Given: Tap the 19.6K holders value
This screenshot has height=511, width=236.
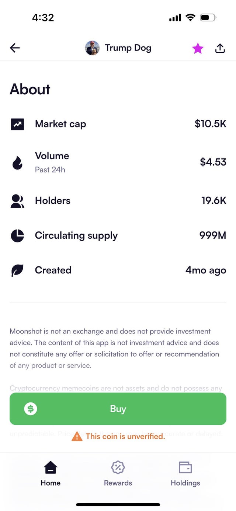Looking at the screenshot, I should (214, 201).
